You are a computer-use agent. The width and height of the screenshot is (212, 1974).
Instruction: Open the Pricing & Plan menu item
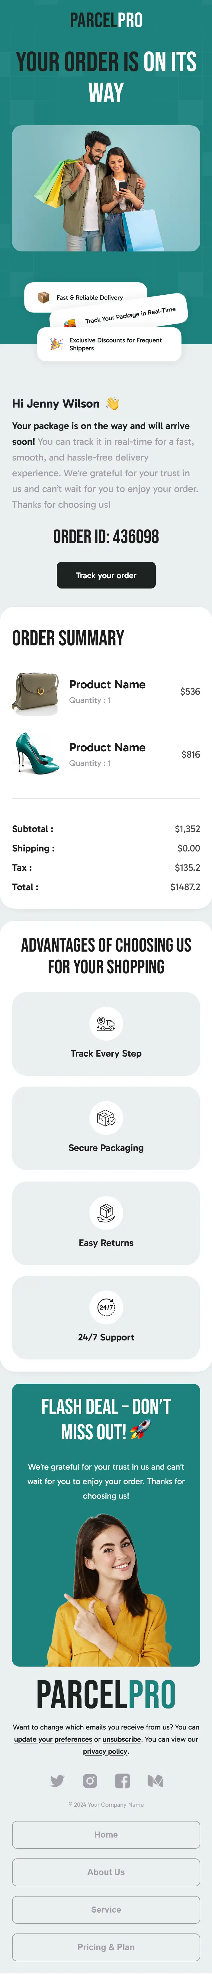[x=106, y=1947]
